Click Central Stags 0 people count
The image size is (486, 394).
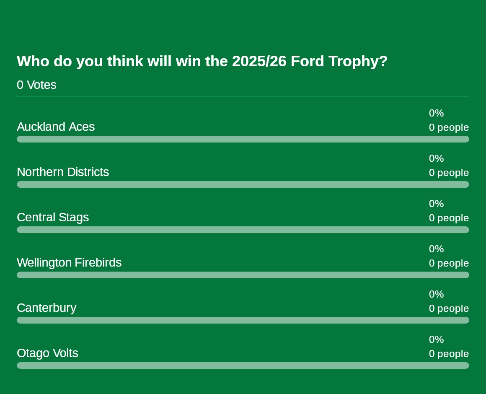[x=449, y=218]
